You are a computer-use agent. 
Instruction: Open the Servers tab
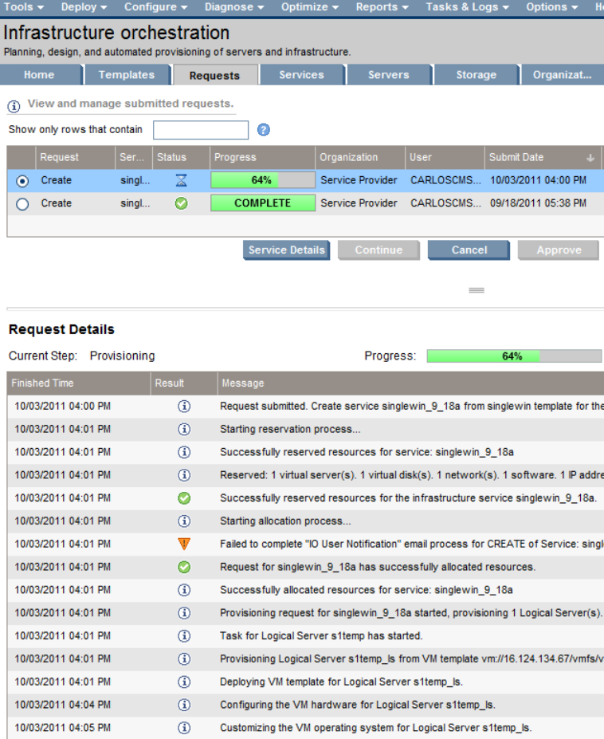388,75
